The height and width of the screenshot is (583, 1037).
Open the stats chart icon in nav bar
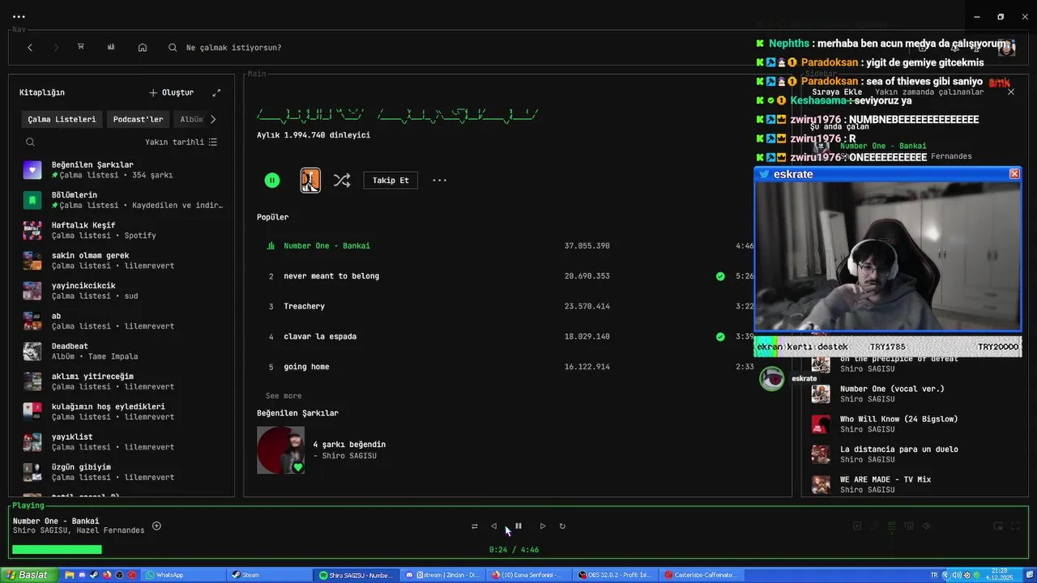111,47
